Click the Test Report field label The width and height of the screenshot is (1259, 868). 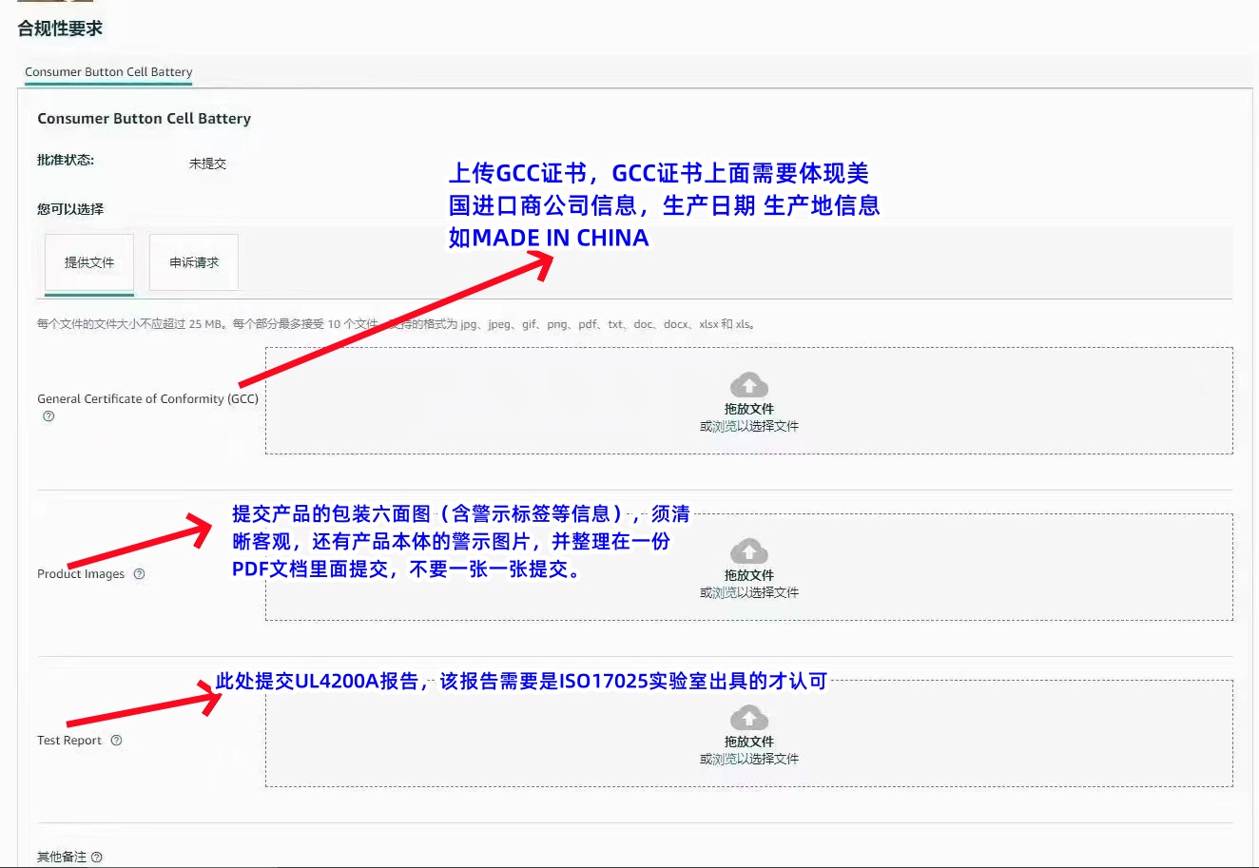69,741
